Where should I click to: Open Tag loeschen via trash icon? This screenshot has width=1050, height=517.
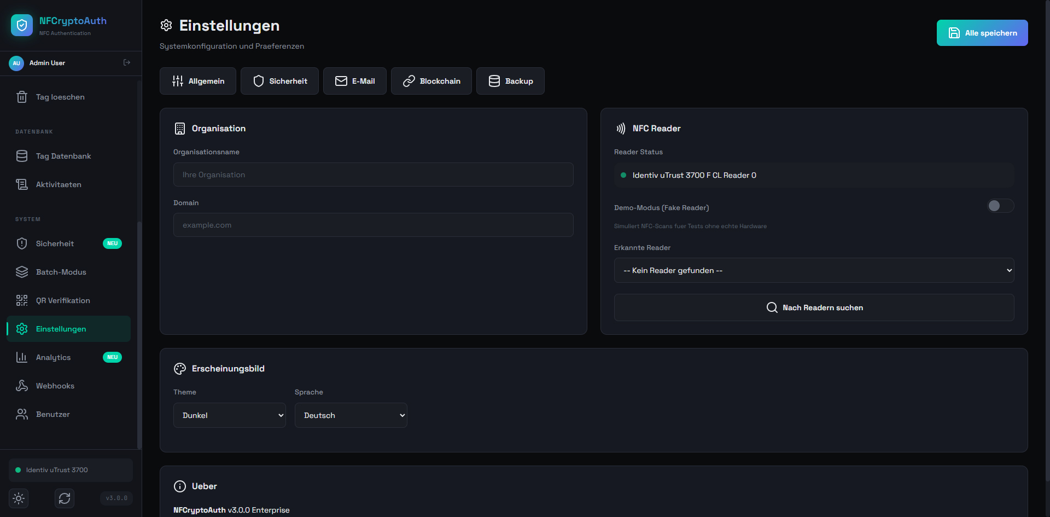click(x=22, y=97)
